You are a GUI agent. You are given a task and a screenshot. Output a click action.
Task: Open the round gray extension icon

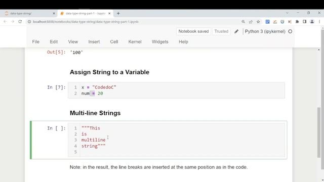tap(282, 22)
